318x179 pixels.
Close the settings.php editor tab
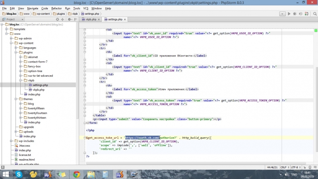pos(126,19)
